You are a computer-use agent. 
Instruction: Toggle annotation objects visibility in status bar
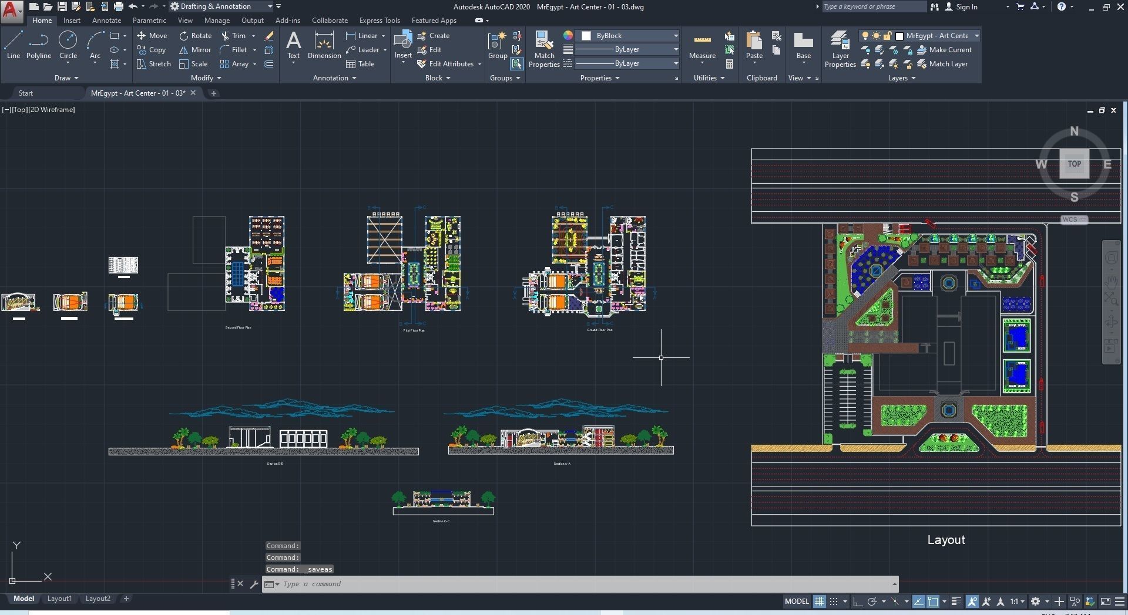click(972, 602)
